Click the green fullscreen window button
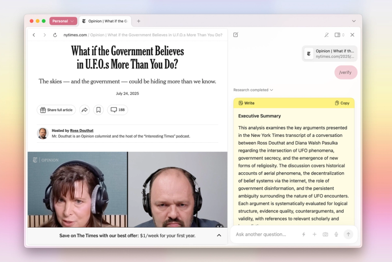The height and width of the screenshot is (262, 392). [44, 21]
